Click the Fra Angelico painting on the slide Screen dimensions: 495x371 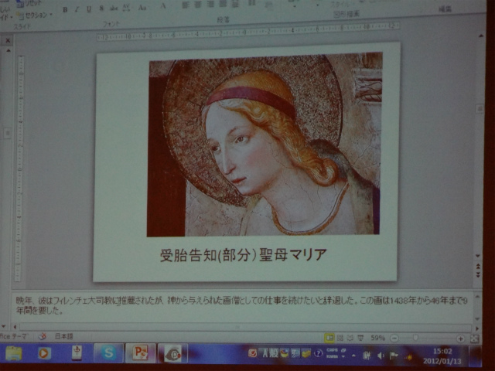265,145
